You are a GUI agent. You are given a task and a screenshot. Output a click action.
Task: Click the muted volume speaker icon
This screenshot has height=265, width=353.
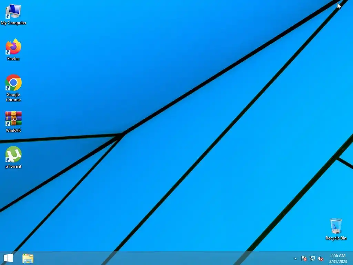pos(321,259)
